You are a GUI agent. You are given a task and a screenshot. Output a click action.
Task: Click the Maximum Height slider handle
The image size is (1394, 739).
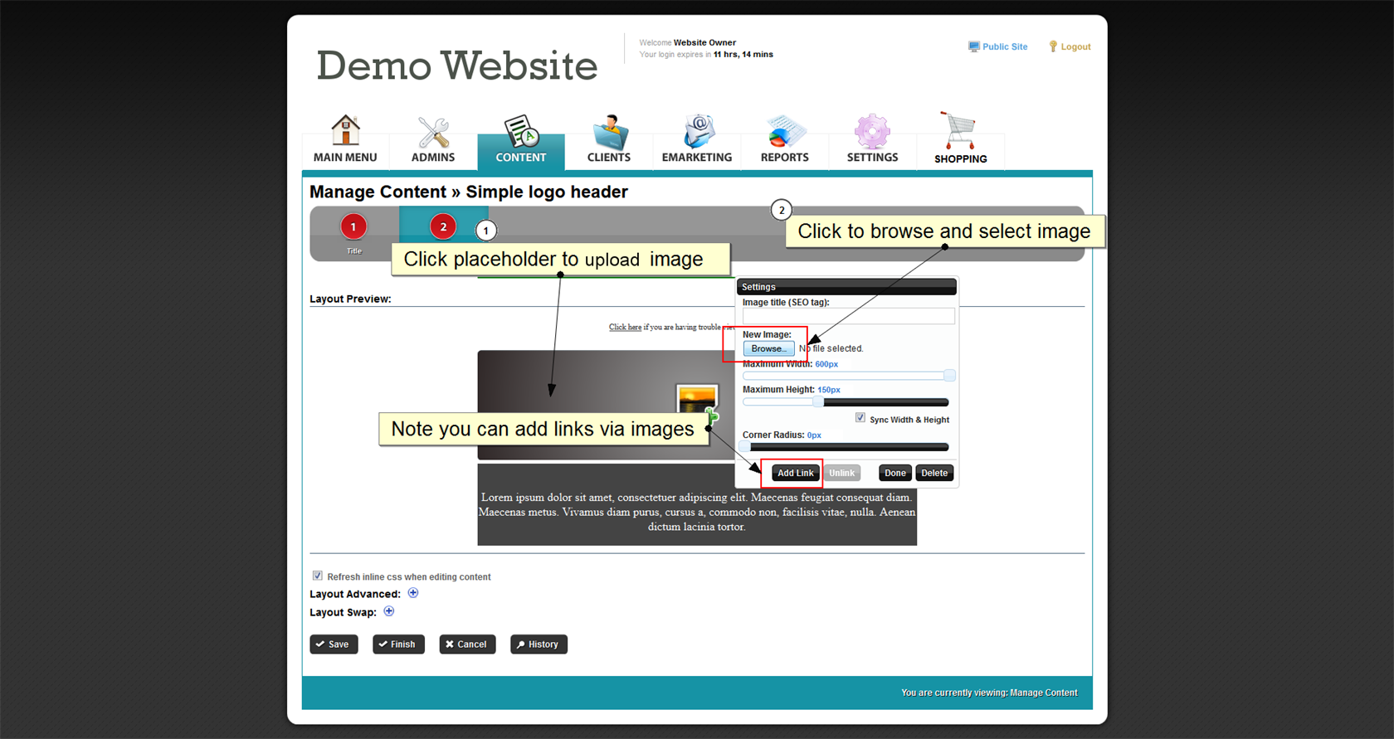pos(818,402)
